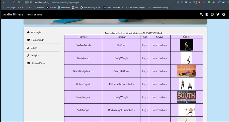Visit the Facebook page icon
The width and height of the screenshot is (229, 122).
(207, 14)
